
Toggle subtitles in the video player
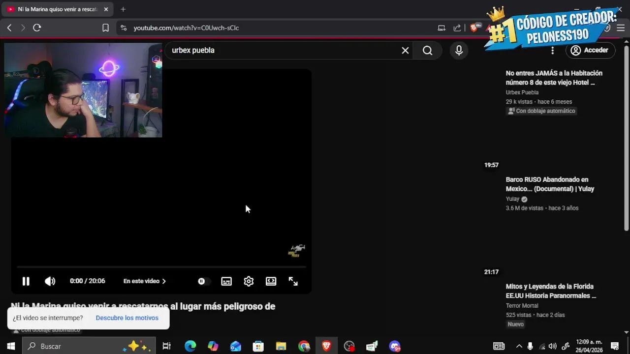[x=226, y=281]
